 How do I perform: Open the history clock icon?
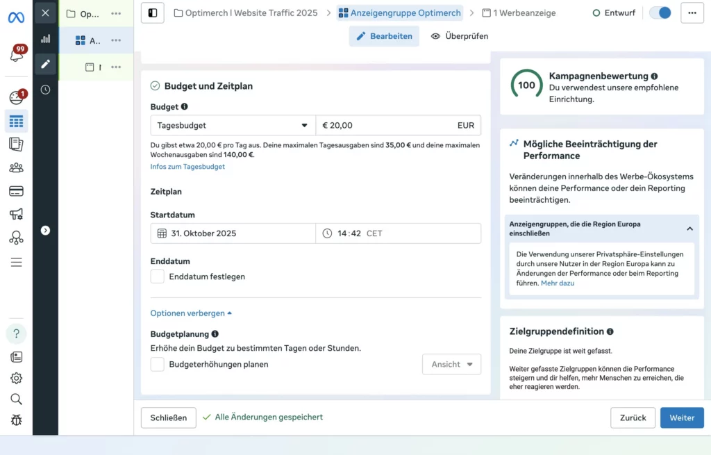coord(45,90)
